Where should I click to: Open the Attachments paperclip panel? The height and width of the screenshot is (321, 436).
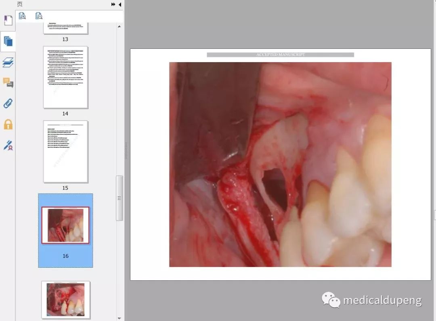(x=8, y=104)
